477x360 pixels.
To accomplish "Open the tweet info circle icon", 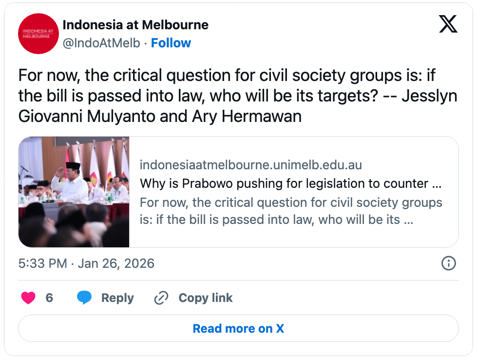I will pos(448,264).
